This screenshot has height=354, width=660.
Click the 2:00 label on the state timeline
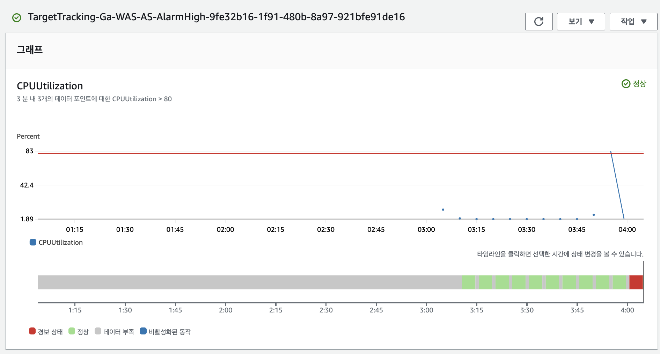tap(226, 310)
